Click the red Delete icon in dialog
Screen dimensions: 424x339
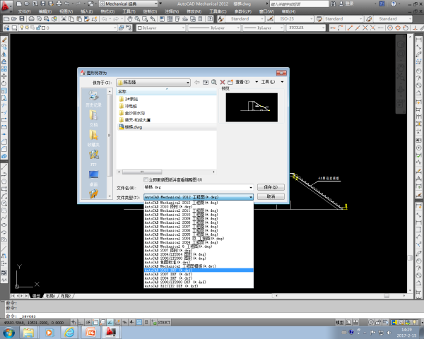(x=223, y=82)
